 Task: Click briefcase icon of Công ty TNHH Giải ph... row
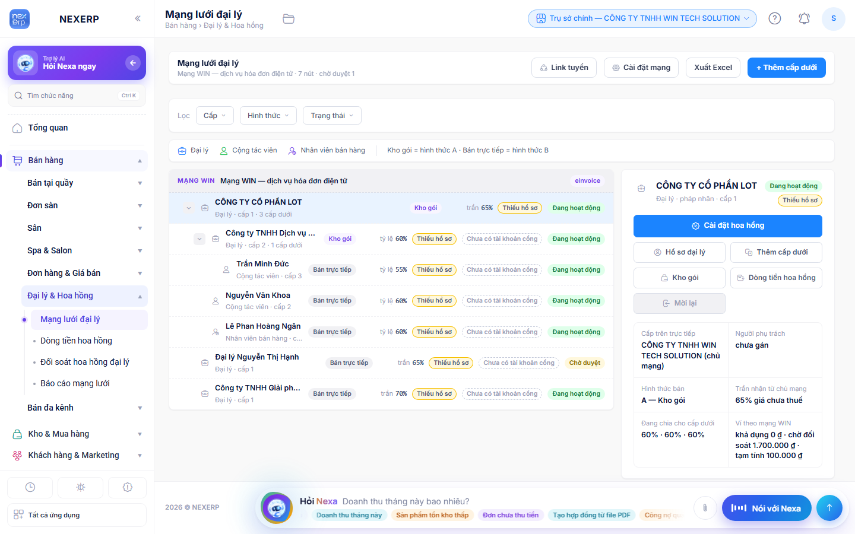pyautogui.click(x=205, y=393)
